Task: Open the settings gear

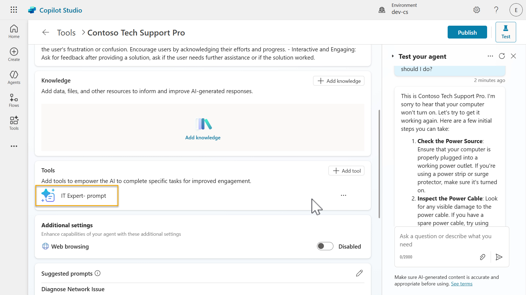Action: tap(477, 10)
